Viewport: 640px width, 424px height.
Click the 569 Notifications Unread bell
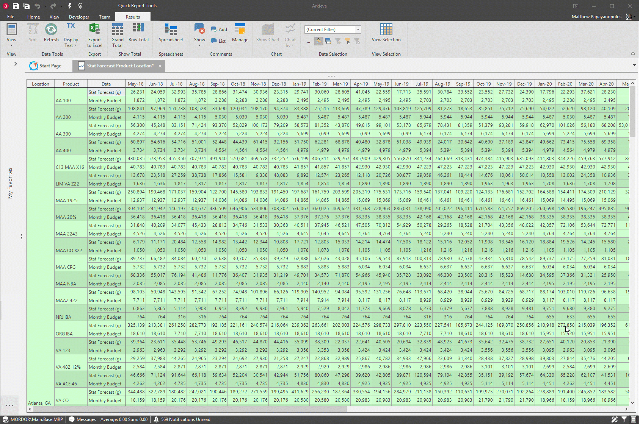pyautogui.click(x=156, y=419)
